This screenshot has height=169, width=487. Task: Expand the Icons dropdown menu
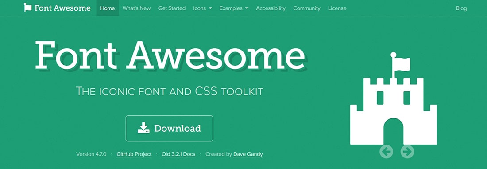202,8
